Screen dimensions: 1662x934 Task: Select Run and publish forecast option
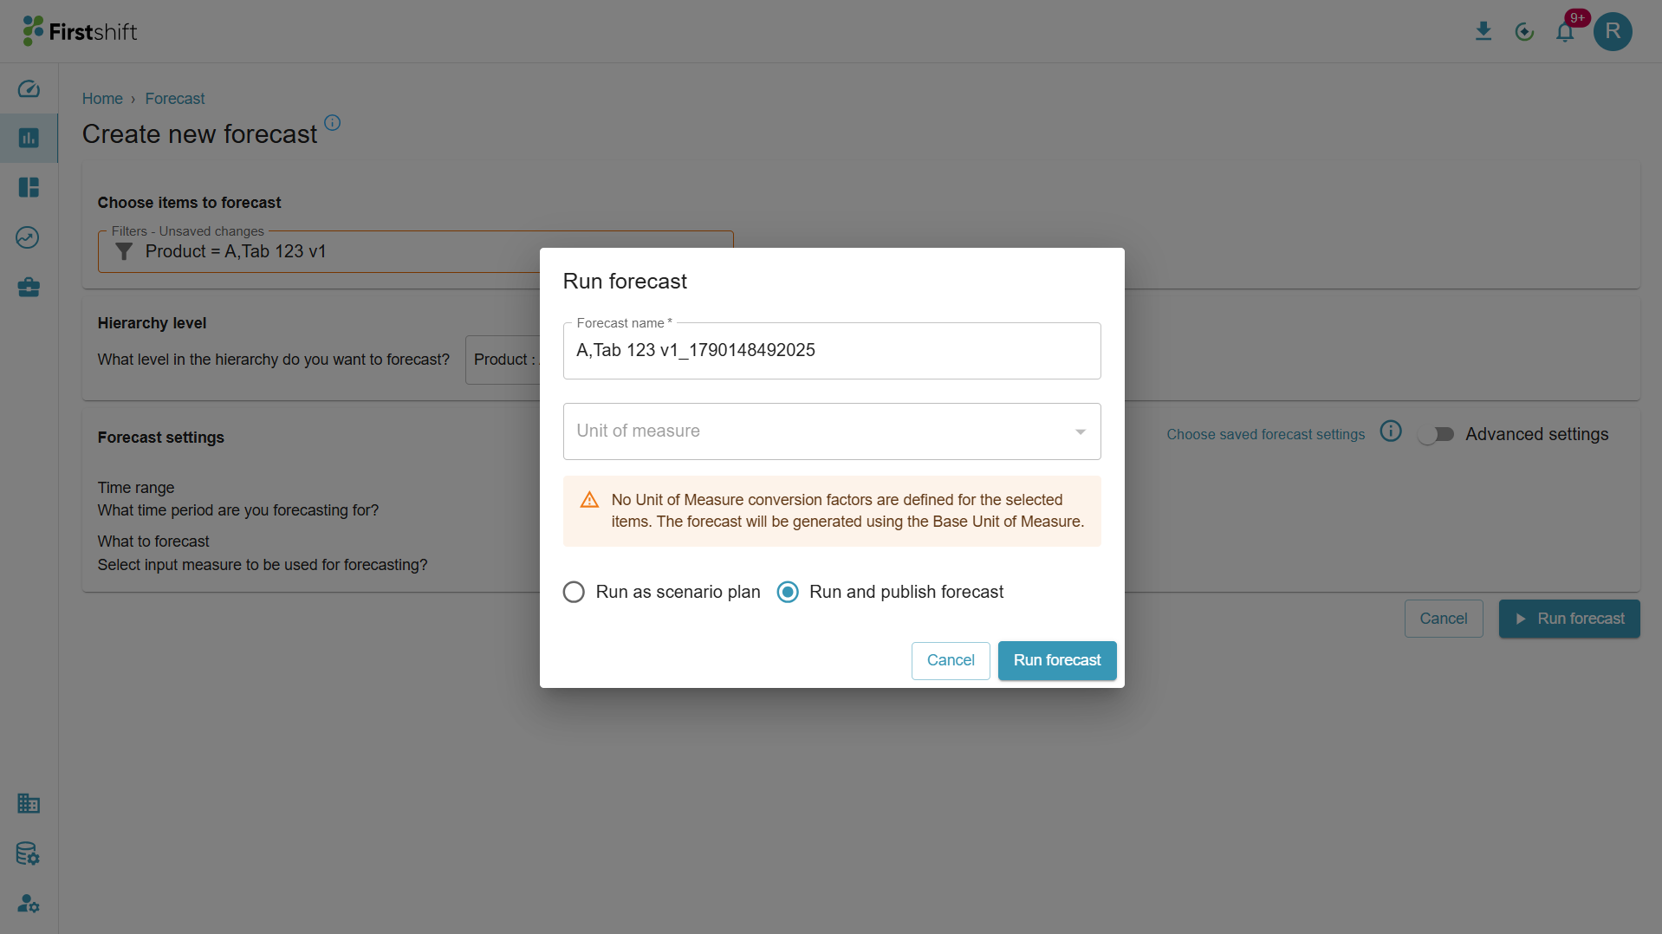click(890, 592)
